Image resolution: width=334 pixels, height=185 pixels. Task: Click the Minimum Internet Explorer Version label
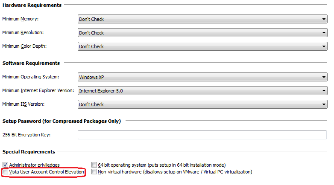[38, 90]
